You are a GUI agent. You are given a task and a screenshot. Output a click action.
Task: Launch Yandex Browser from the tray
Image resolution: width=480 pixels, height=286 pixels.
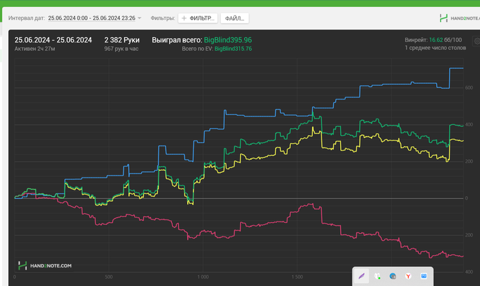pyautogui.click(x=408, y=276)
